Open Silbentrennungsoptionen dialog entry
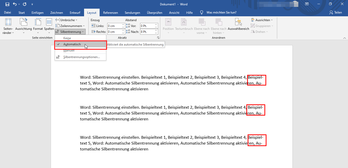 81,57
